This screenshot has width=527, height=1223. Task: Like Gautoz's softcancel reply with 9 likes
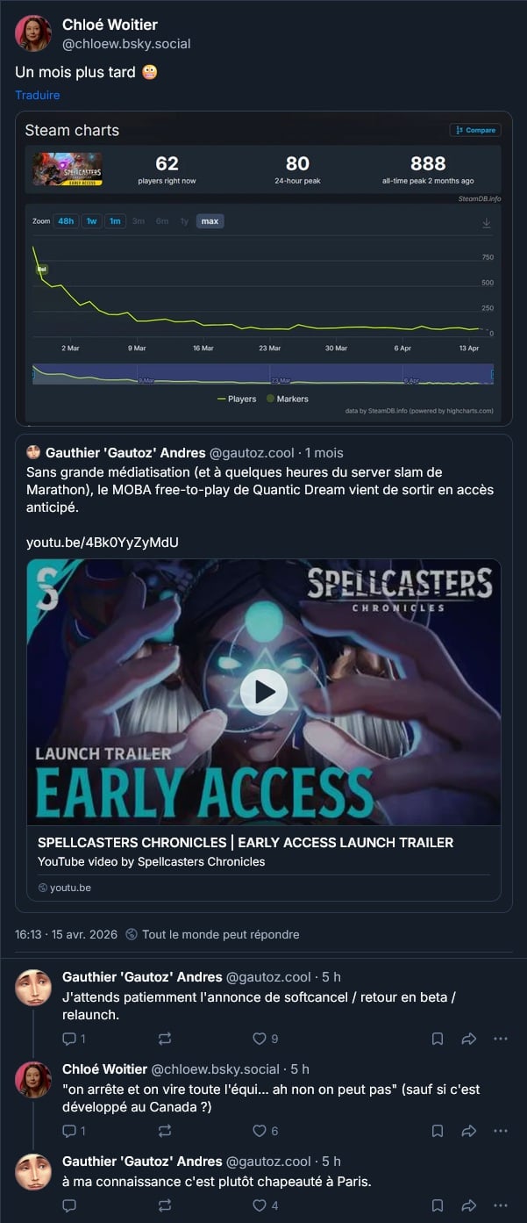265,1039
